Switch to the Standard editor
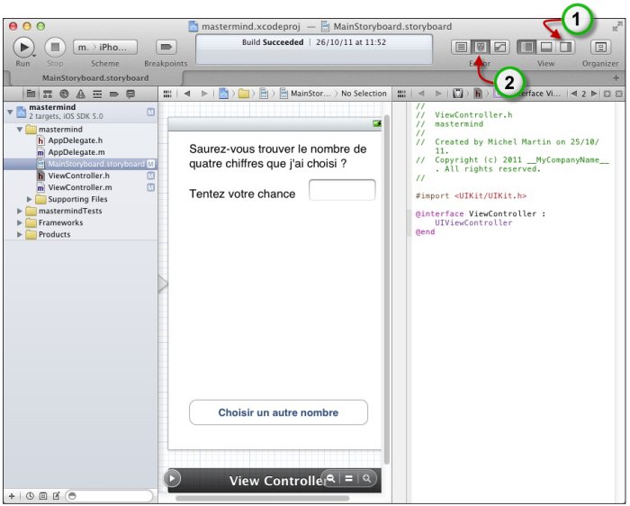The height and width of the screenshot is (506, 630). pos(461,48)
